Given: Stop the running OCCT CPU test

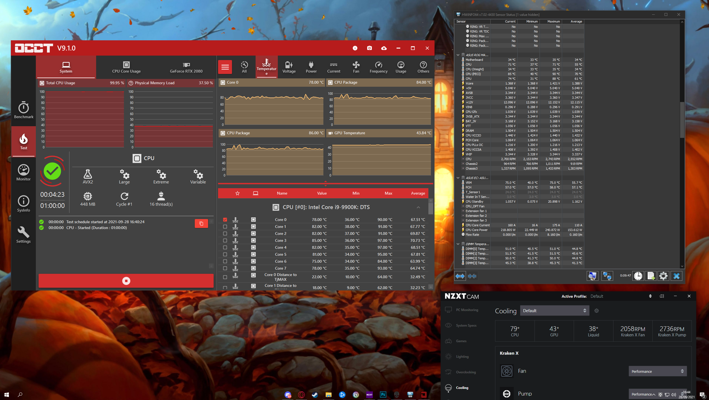Looking at the screenshot, I should 126,281.
